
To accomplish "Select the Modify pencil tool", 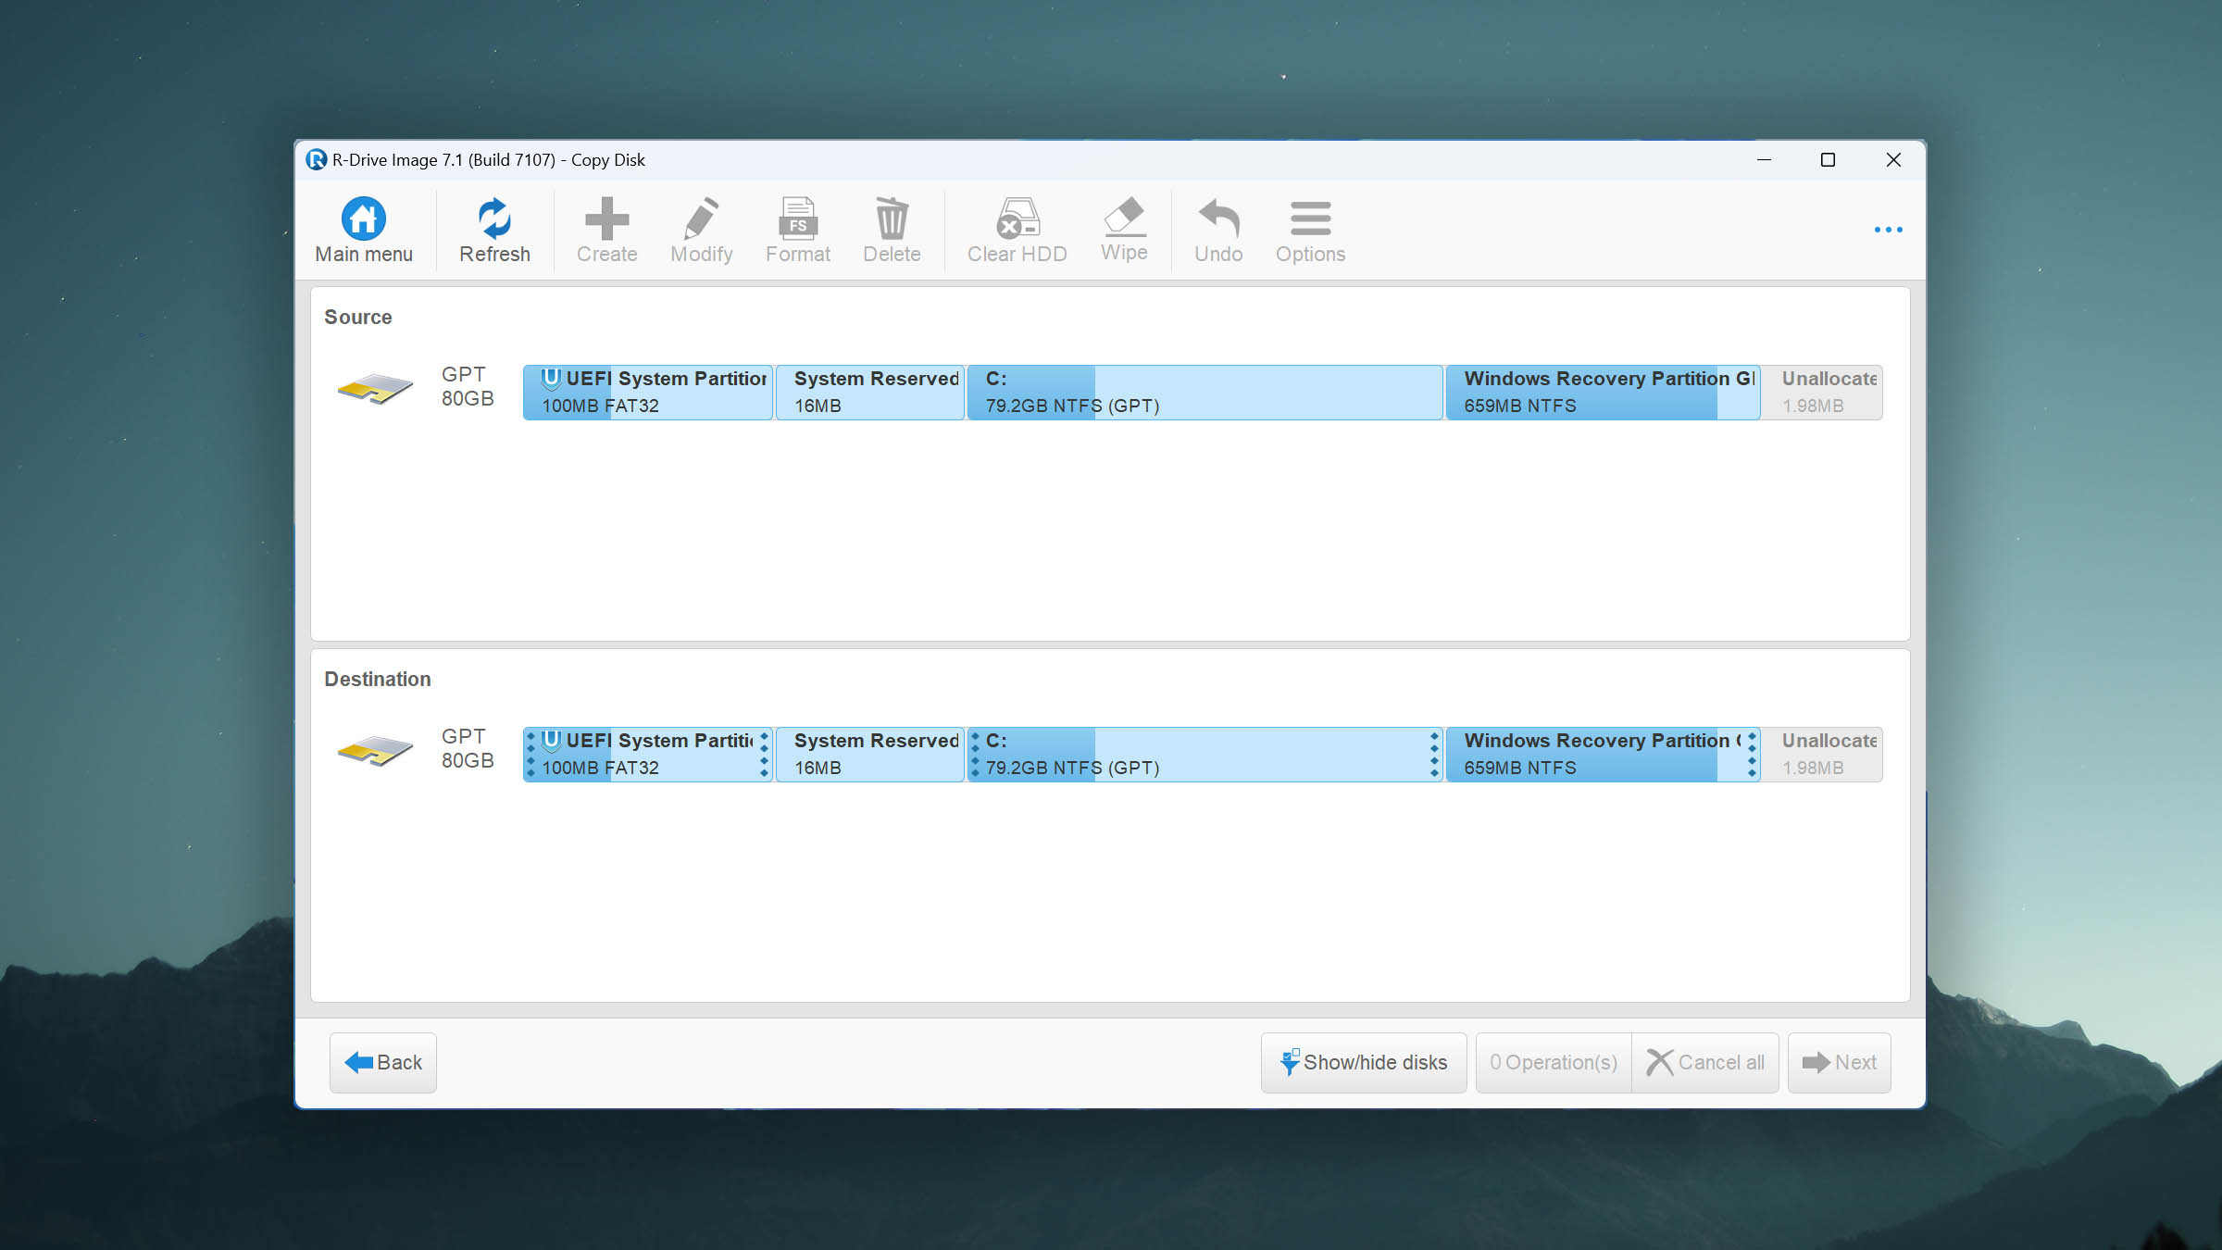I will point(701,219).
